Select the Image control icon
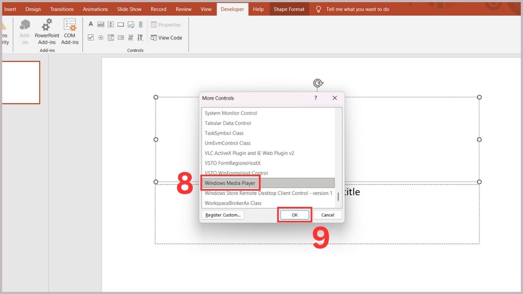This screenshot has height=294, width=523. click(x=131, y=25)
